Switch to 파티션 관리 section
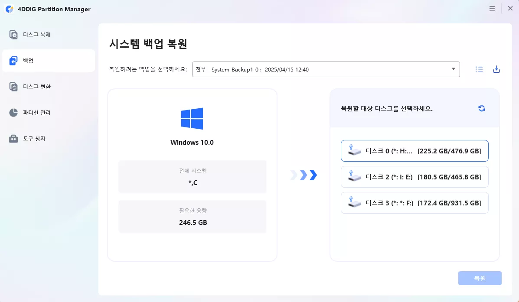Viewport: 519px width, 302px height. pyautogui.click(x=49, y=113)
